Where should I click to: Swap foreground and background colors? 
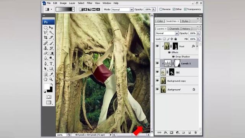click(52, 84)
